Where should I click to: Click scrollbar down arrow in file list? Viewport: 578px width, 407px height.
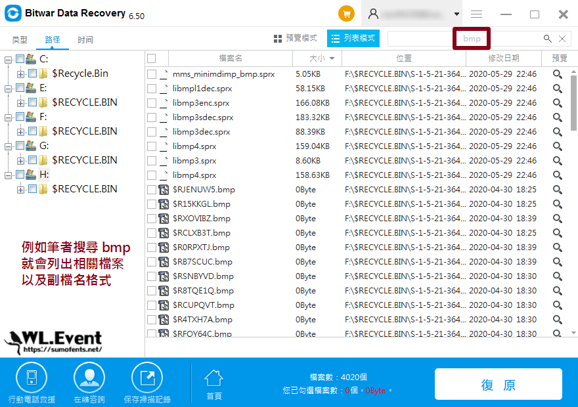tap(573, 333)
